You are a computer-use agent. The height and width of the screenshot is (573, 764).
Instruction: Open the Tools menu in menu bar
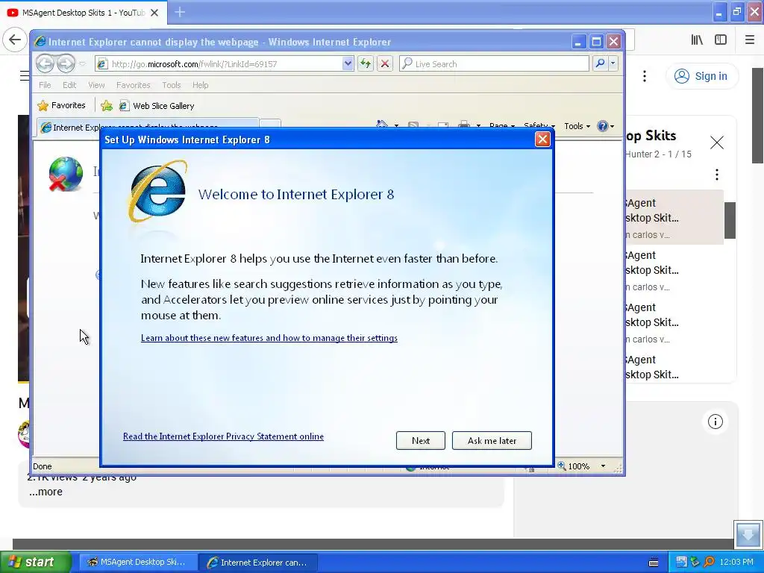171,85
